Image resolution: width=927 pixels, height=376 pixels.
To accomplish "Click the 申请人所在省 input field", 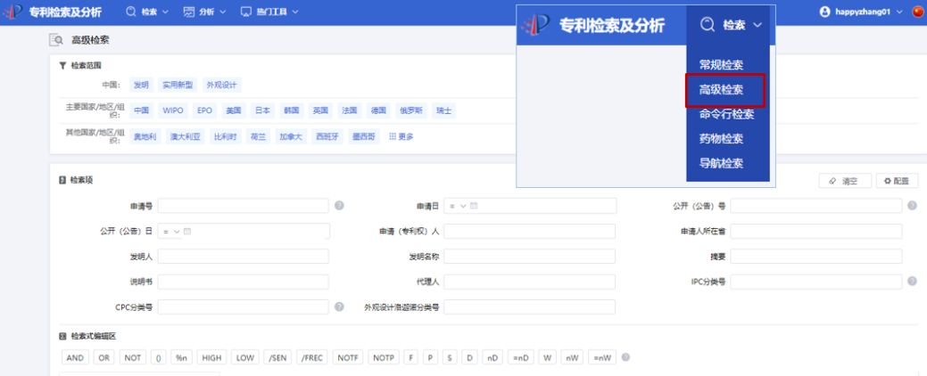I will (x=816, y=232).
